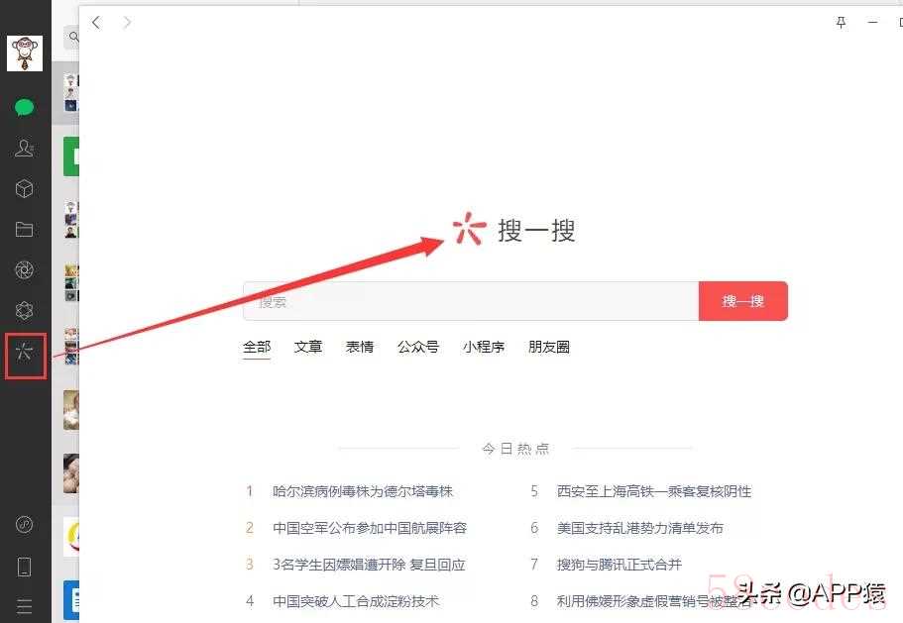
Task: Open the green avatar chat in list
Action: [x=70, y=156]
